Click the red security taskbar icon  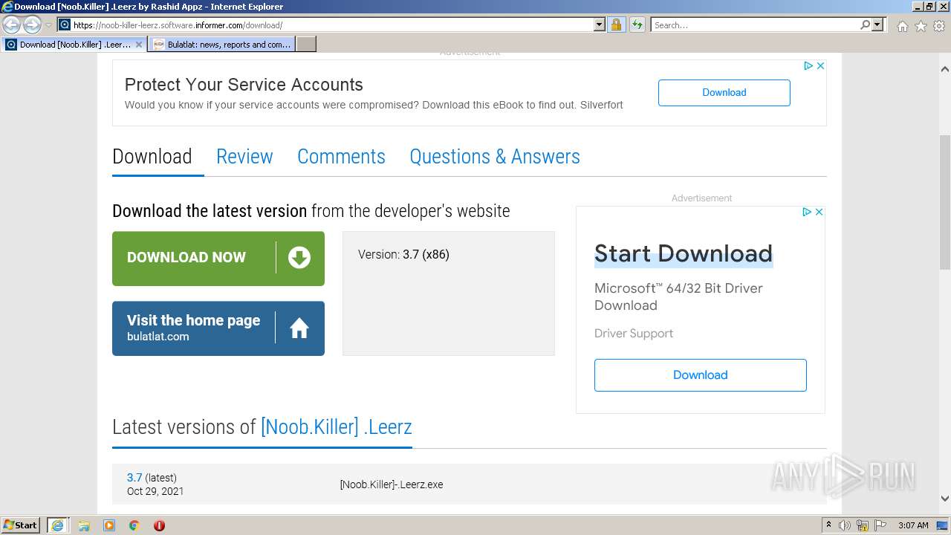tap(159, 525)
